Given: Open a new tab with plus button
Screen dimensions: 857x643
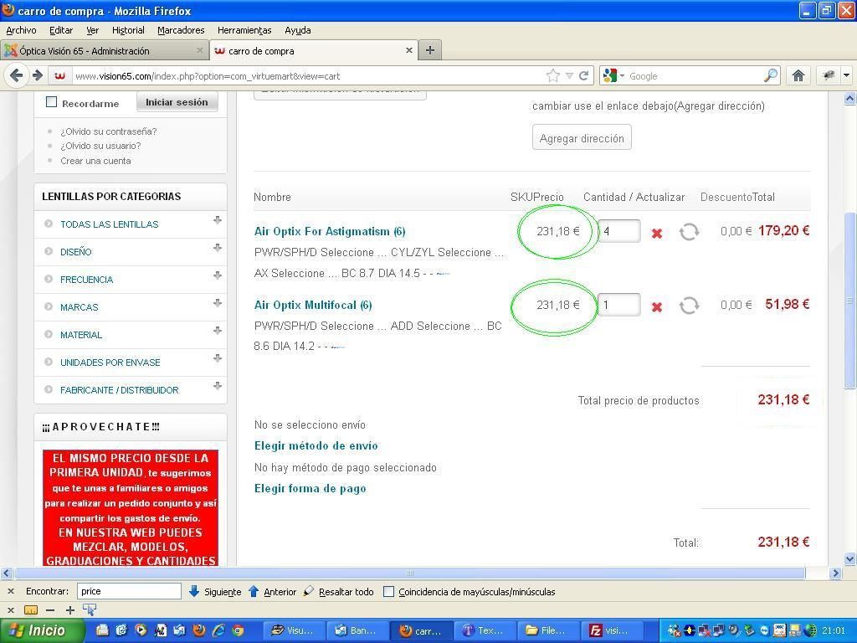Looking at the screenshot, I should [x=430, y=50].
